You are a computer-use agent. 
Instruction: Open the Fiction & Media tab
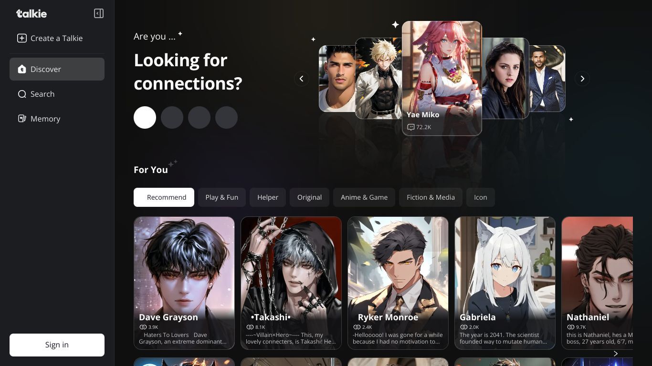tap(431, 197)
